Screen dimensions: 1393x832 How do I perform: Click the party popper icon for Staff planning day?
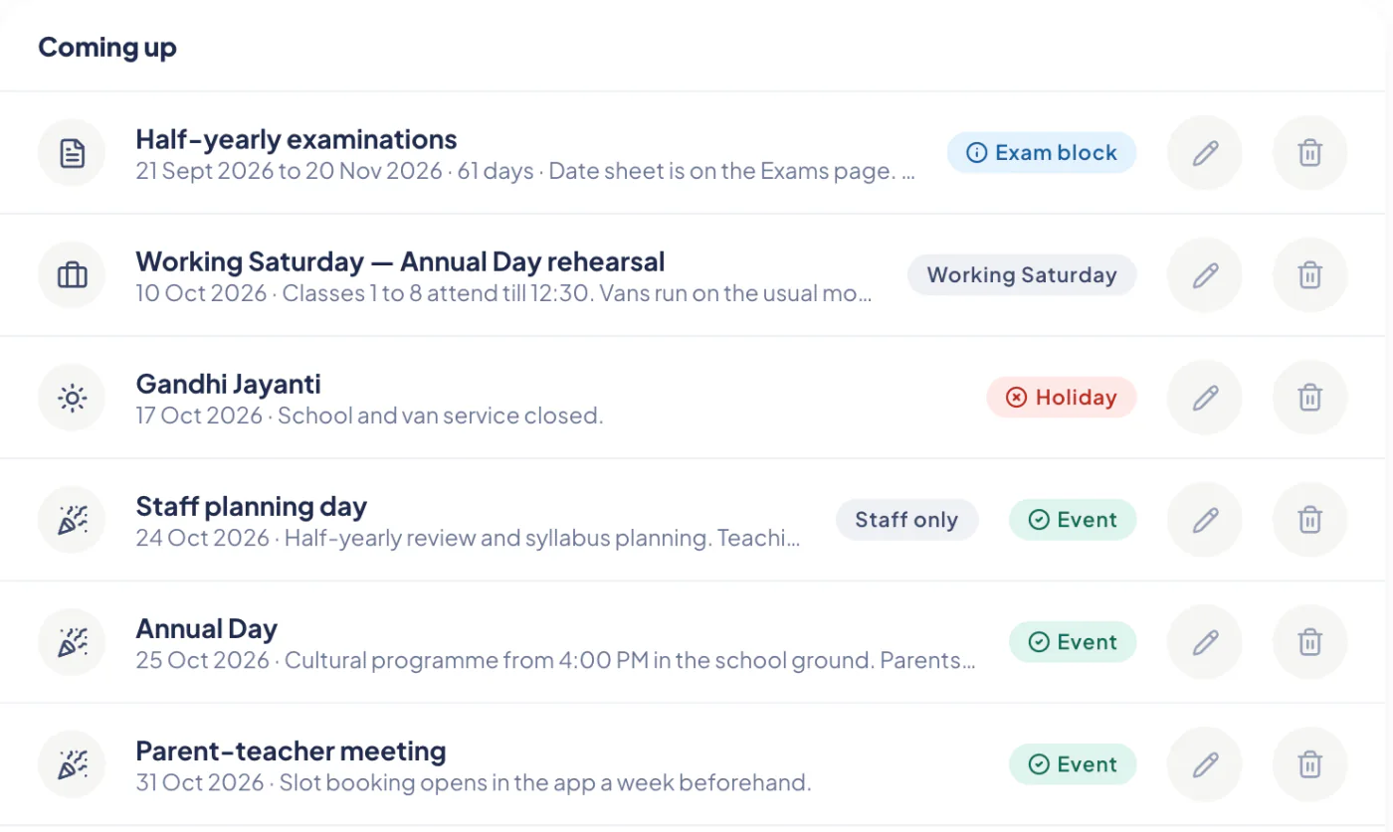[72, 520]
